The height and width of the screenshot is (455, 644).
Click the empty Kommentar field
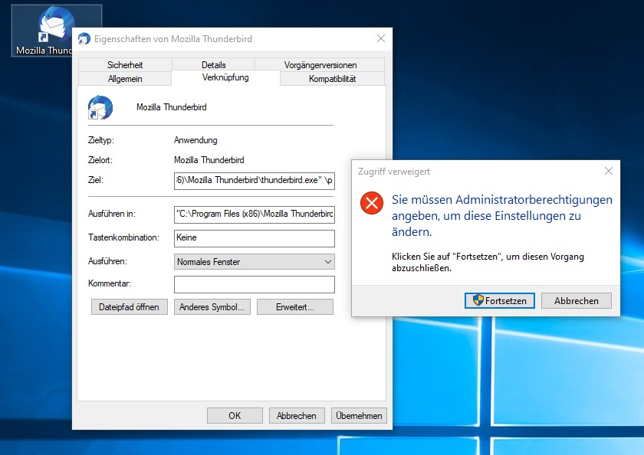coord(255,284)
